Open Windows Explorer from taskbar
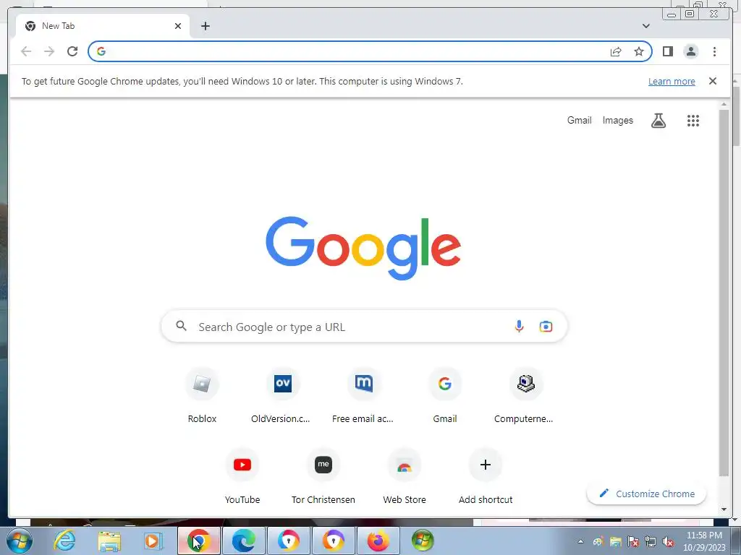This screenshot has width=741, height=555. (x=109, y=541)
